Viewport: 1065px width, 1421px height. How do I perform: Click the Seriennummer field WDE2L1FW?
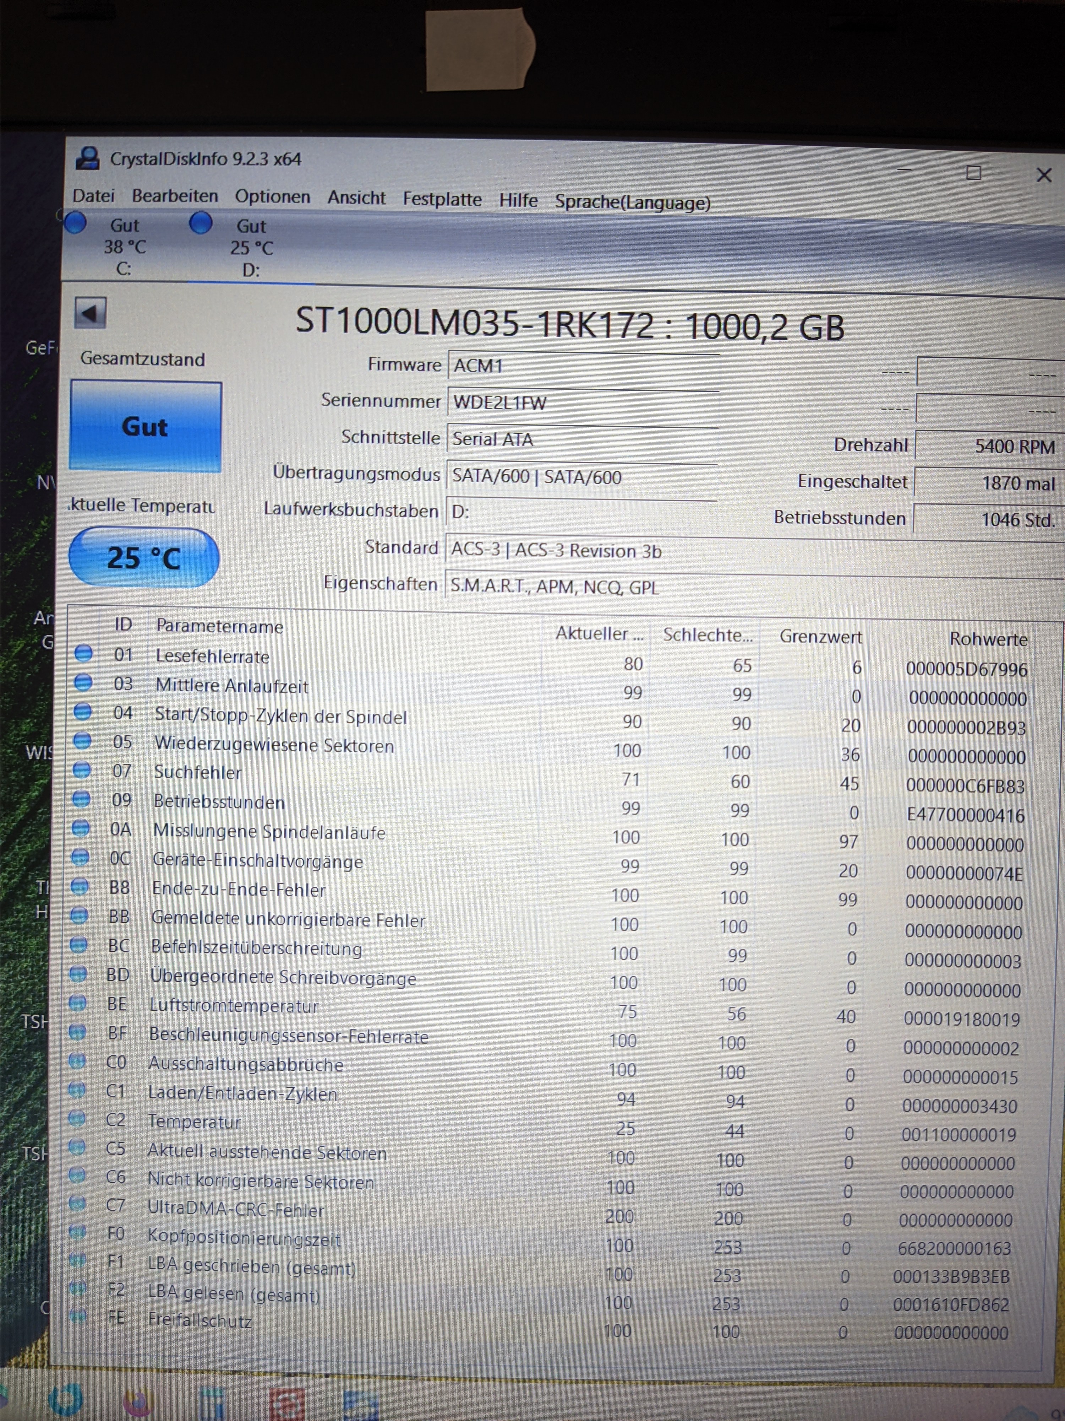point(582,403)
